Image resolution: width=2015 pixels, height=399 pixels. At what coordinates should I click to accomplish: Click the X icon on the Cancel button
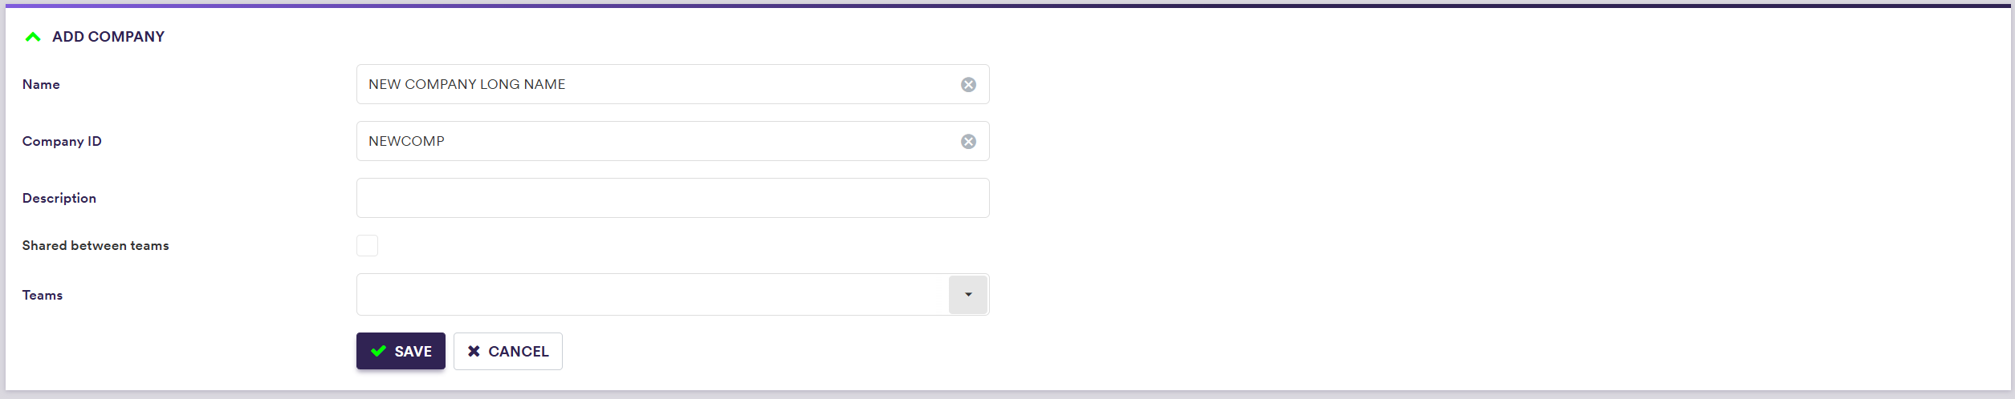pyautogui.click(x=474, y=351)
